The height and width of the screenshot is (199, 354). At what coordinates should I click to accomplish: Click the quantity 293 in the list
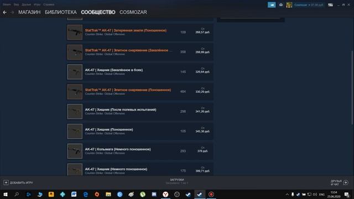tap(183, 151)
